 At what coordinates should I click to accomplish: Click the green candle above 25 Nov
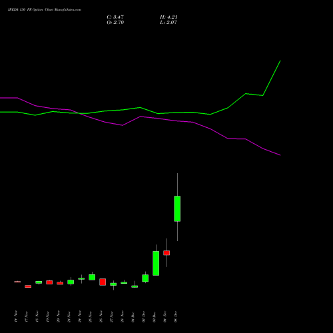(92, 277)
